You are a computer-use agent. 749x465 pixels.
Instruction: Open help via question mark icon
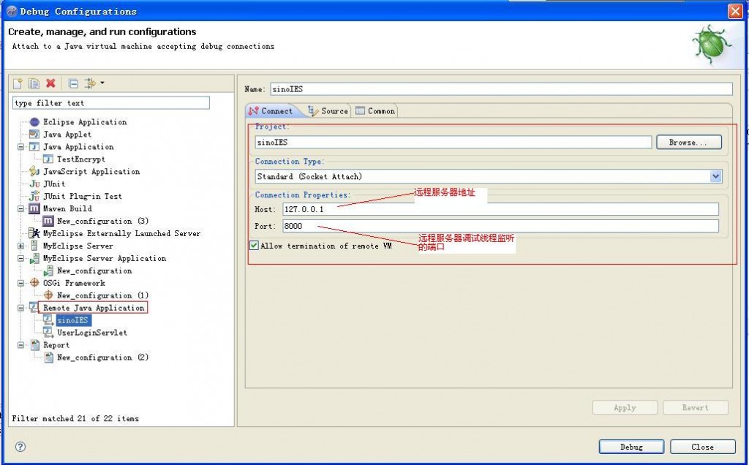[20, 447]
